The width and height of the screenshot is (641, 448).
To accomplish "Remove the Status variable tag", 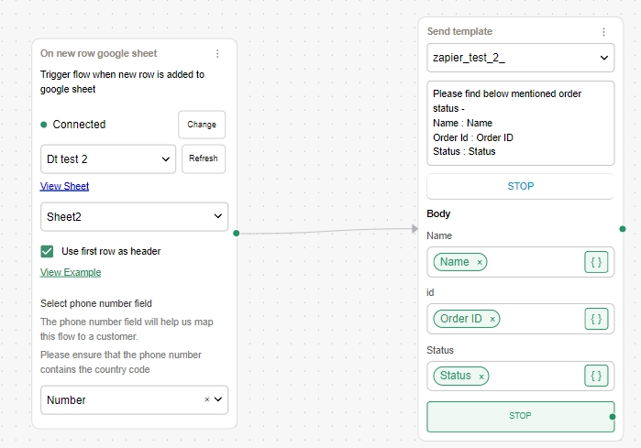I will click(x=481, y=377).
